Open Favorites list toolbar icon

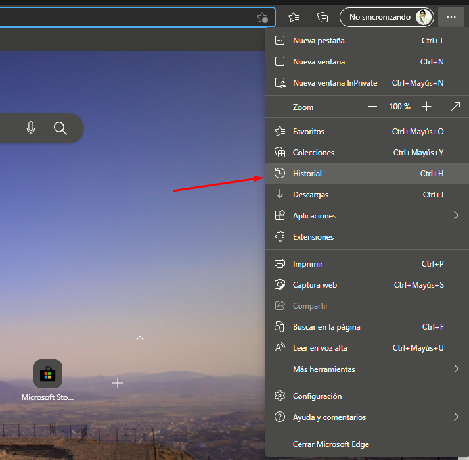coord(294,17)
